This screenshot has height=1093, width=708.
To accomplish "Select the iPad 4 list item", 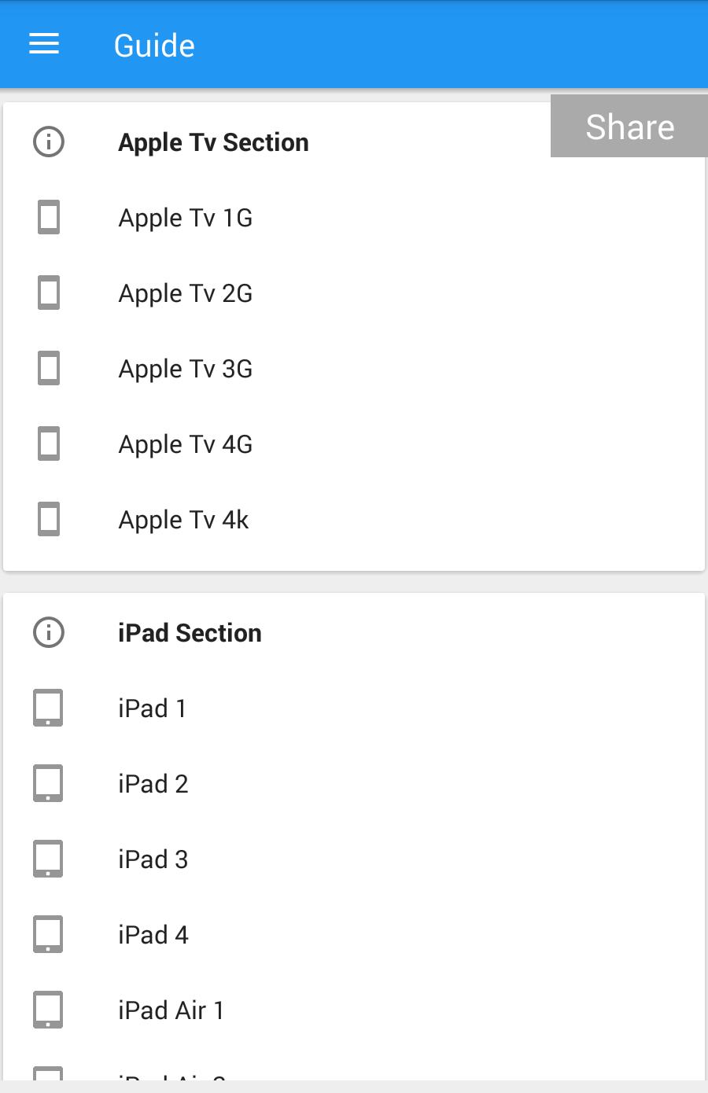I will point(354,935).
